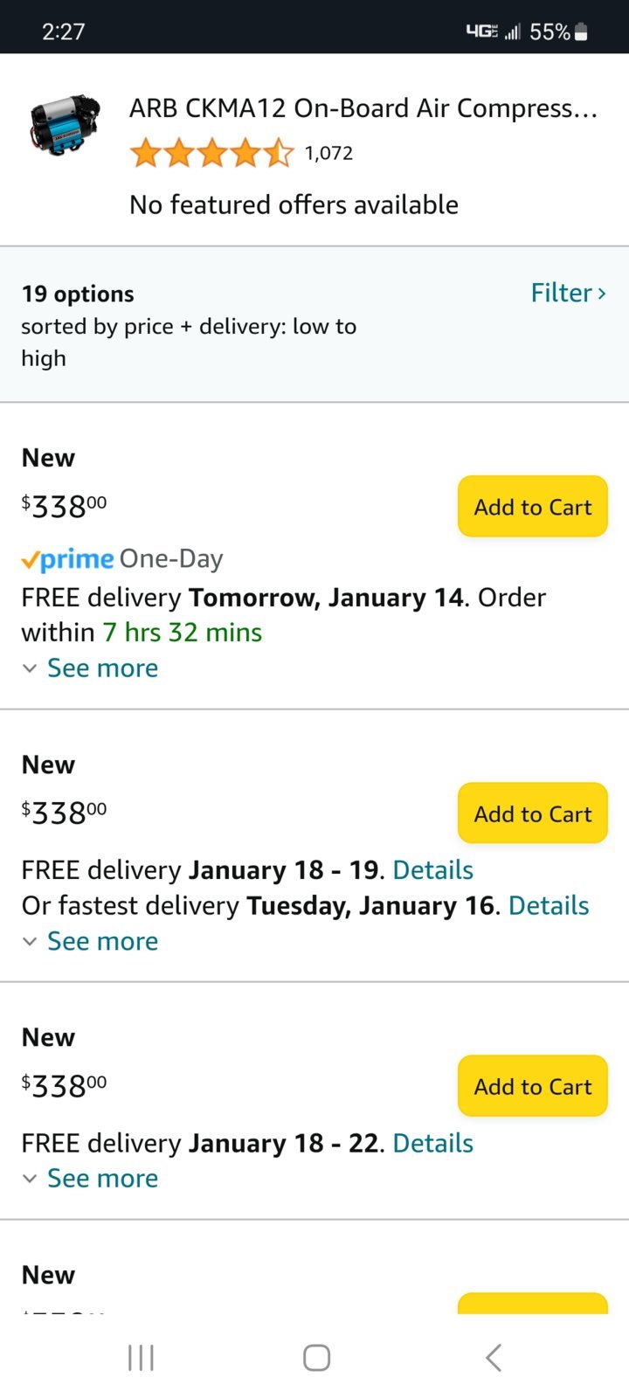Tap the Android back navigation icon
629x1398 pixels.
coord(494,1358)
